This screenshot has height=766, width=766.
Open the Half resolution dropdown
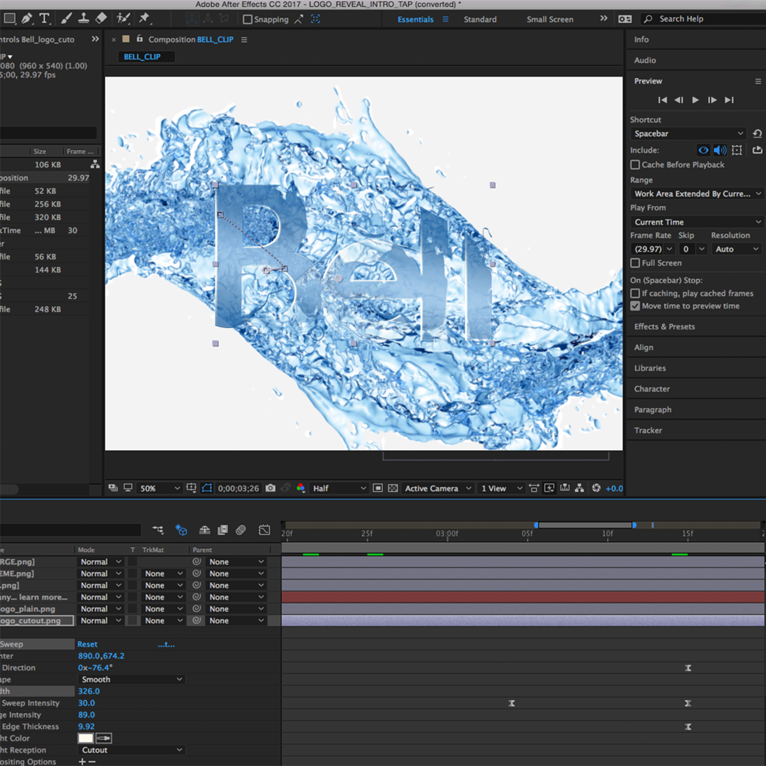pos(339,488)
